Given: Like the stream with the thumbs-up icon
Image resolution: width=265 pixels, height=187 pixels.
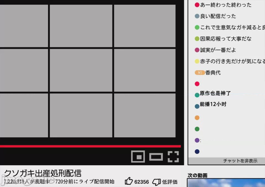Looking at the screenshot, I should [x=129, y=181].
